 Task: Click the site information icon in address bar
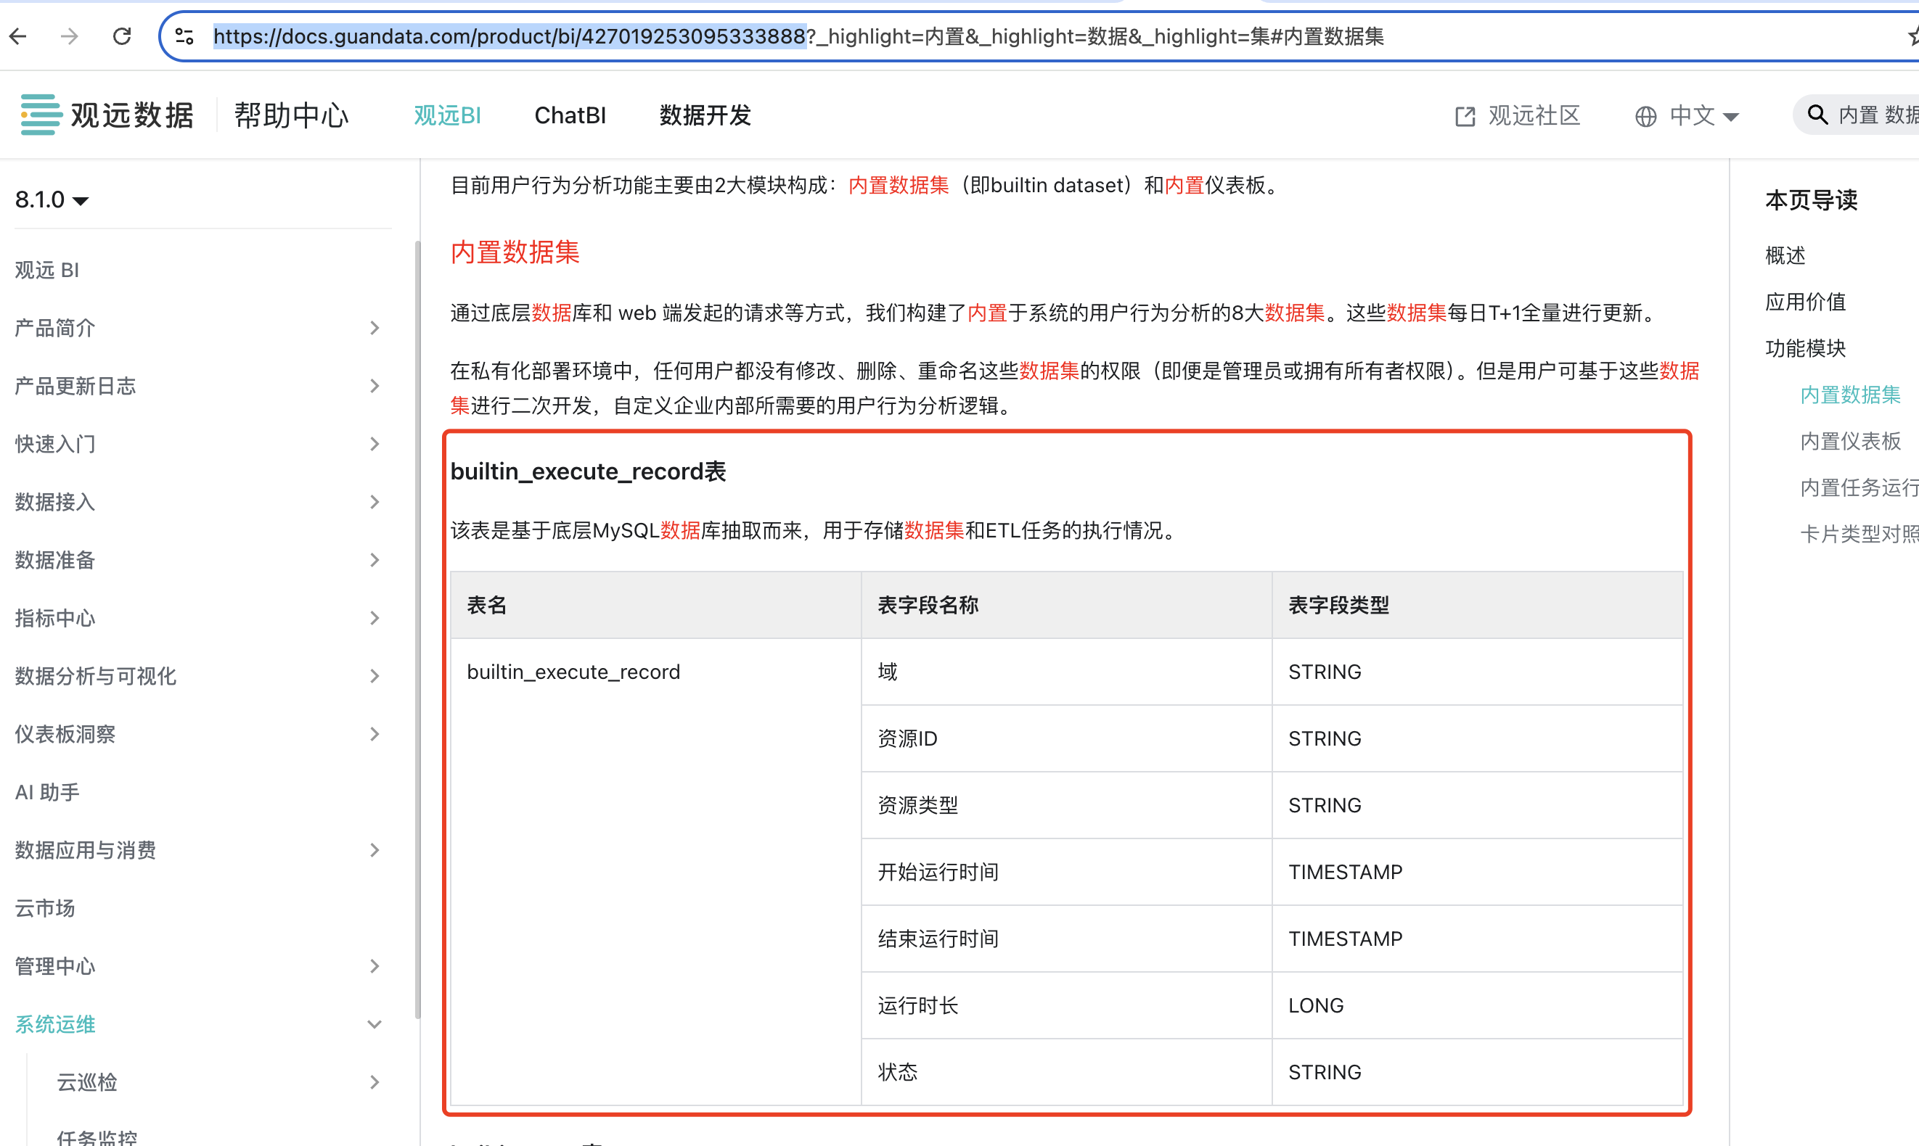[184, 36]
